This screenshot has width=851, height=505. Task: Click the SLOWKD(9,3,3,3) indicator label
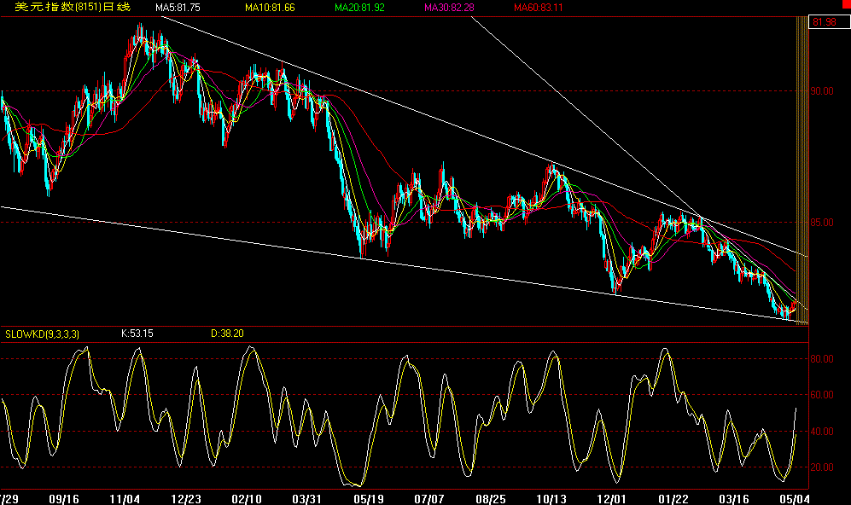44,334
